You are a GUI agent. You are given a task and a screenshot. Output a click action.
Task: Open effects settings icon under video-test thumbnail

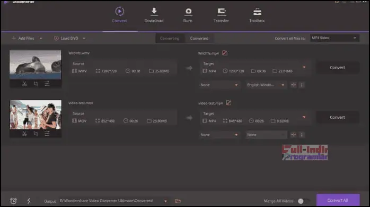[x=47, y=134]
